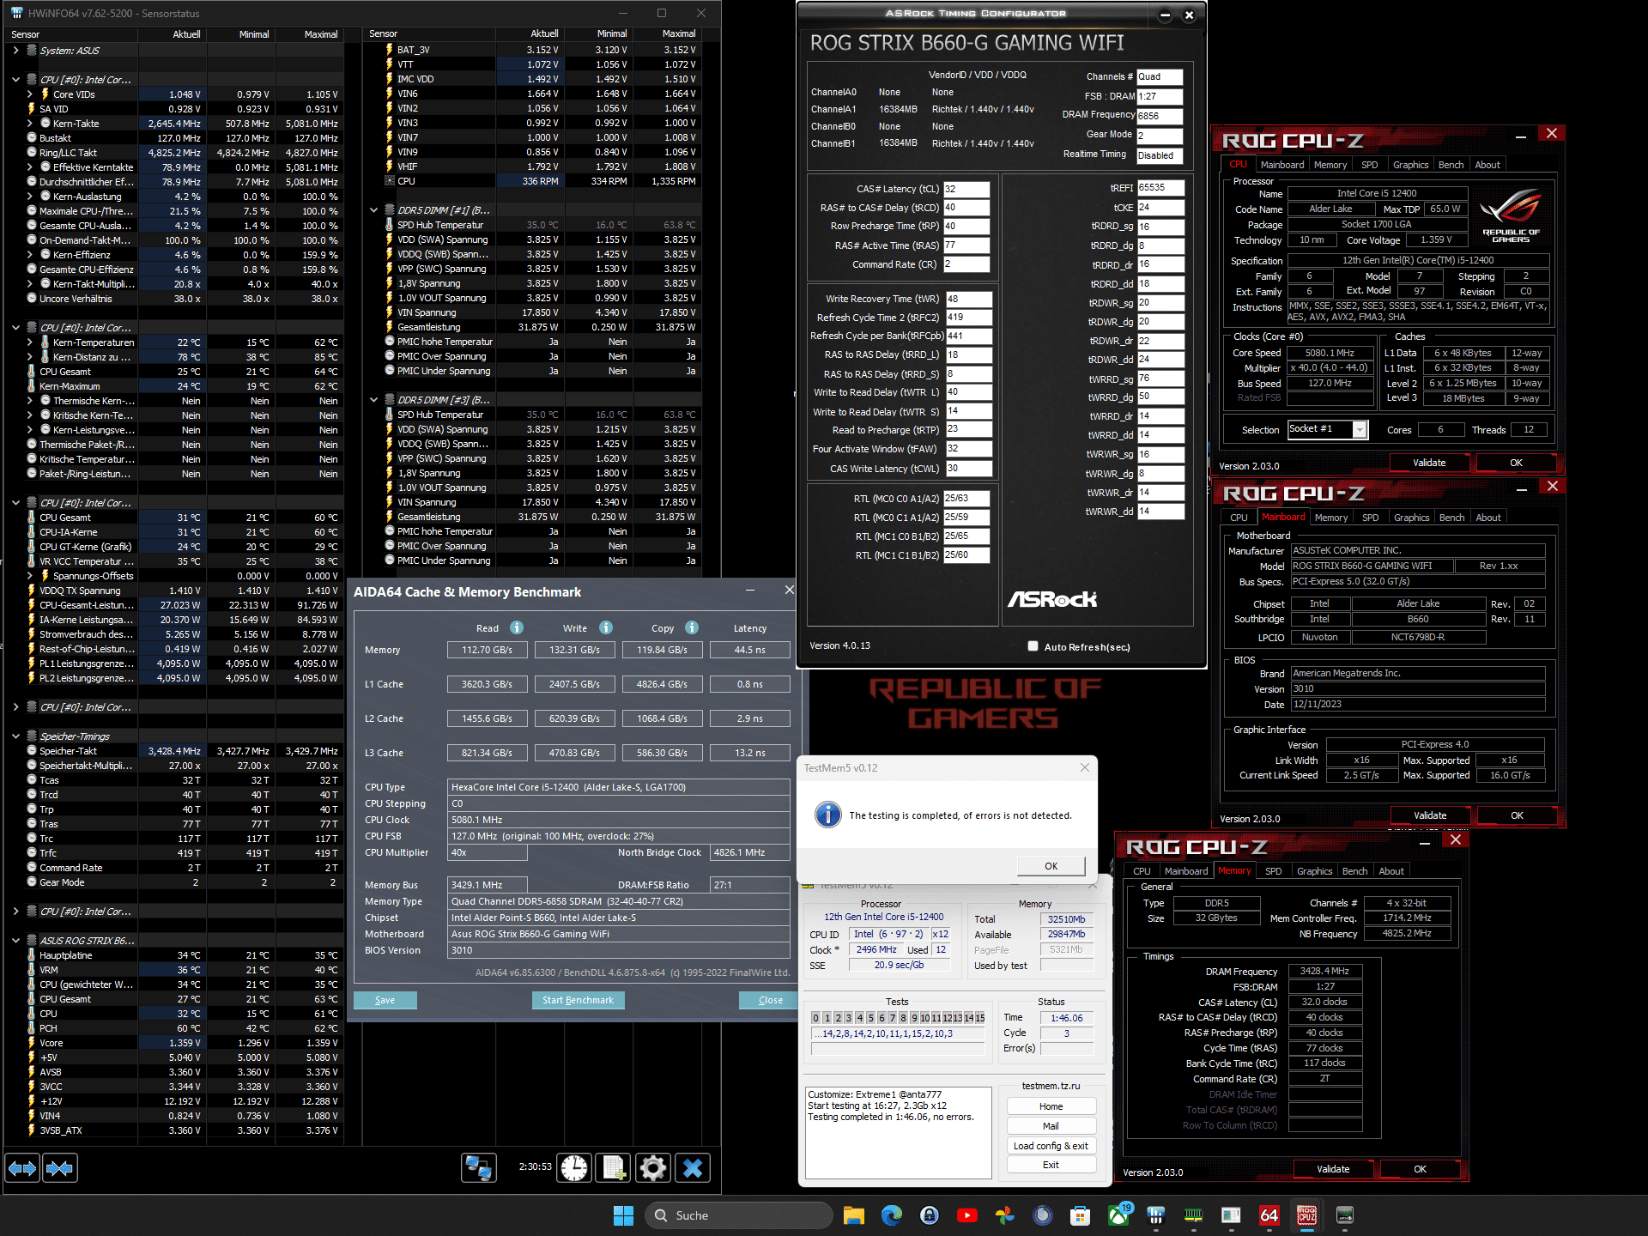Viewport: 1648px width, 1236px height.
Task: Click Exit button in TestMem5
Action: point(1051,1165)
